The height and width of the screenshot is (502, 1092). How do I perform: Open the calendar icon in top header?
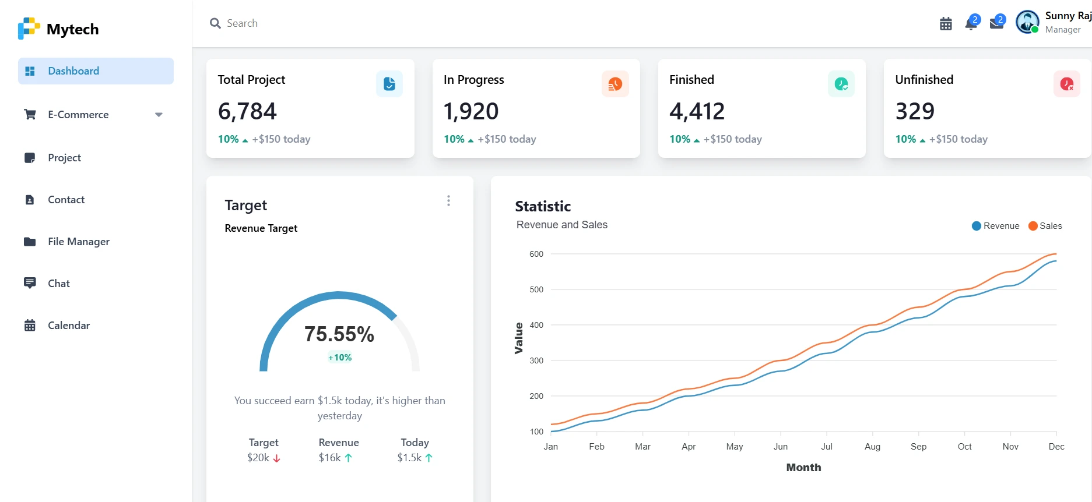(x=946, y=24)
